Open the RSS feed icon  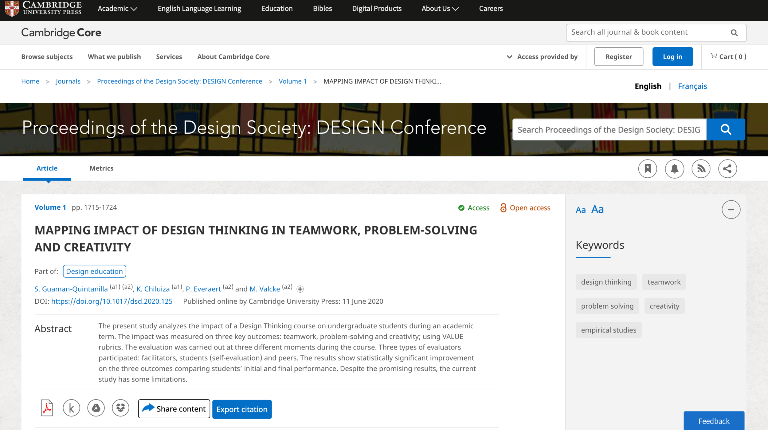pos(701,168)
